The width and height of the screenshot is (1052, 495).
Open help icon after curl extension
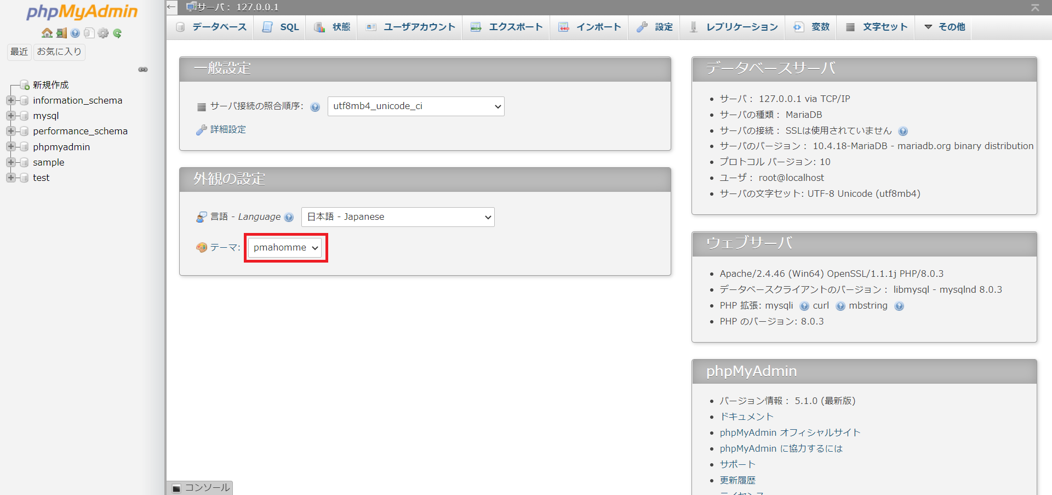[841, 306]
